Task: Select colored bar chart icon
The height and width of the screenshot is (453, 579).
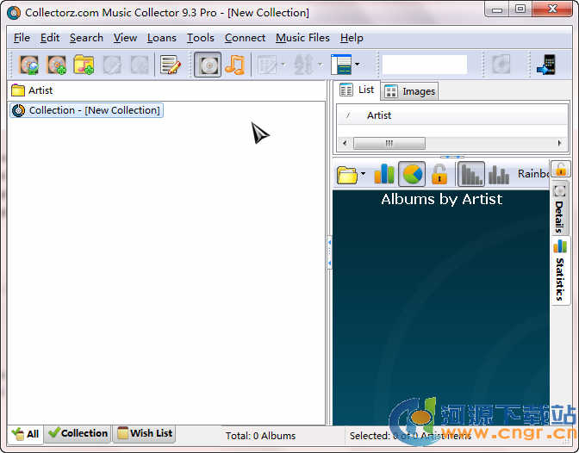Action: 384,174
